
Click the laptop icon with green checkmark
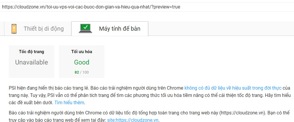(85, 28)
